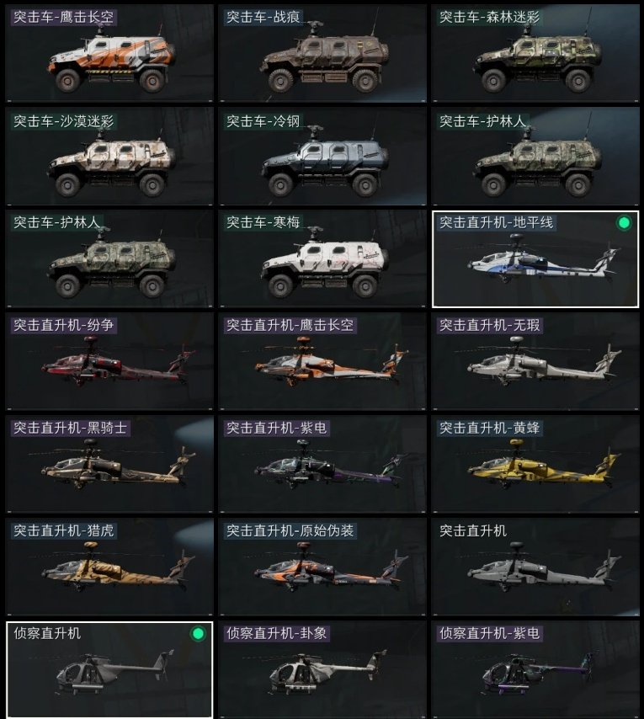Choose the 侦察直升机-紫电 skin

pyautogui.click(x=535, y=669)
